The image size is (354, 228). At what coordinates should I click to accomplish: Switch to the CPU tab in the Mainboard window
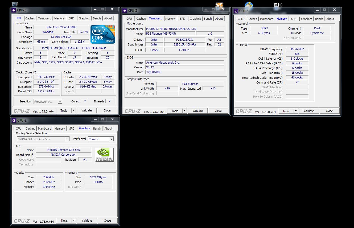(129, 19)
